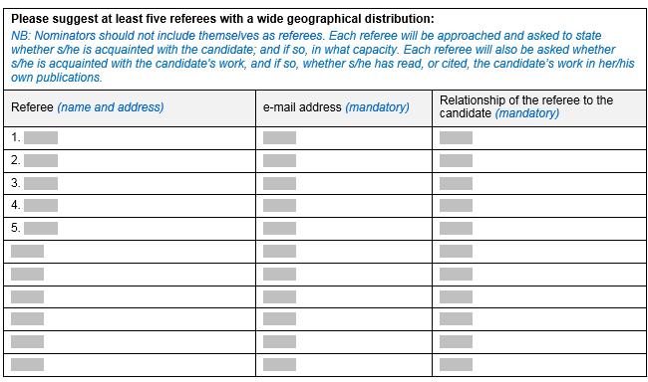Click relationship field for referee 3
The image size is (648, 382).
pos(456,183)
